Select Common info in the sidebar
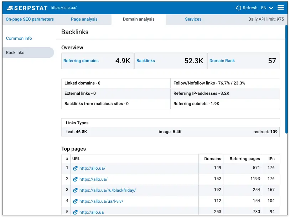This screenshot has width=290, height=218. [19, 38]
